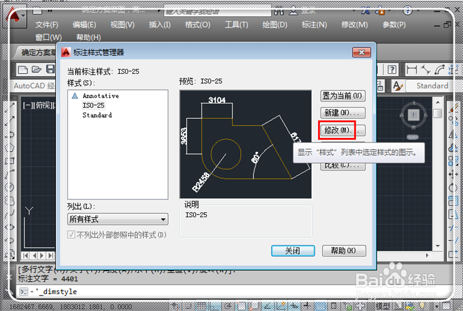Click the 新建(N)... button
The width and height of the screenshot is (463, 311).
343,112
